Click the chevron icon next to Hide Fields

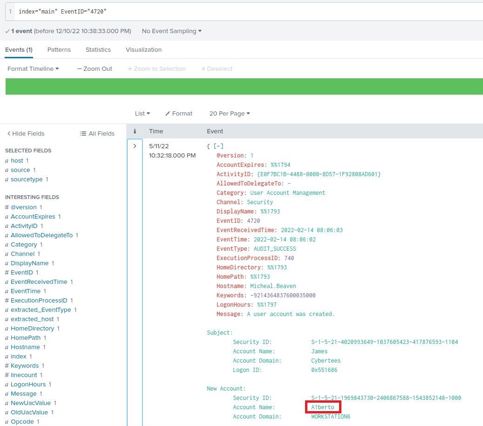click(8, 133)
